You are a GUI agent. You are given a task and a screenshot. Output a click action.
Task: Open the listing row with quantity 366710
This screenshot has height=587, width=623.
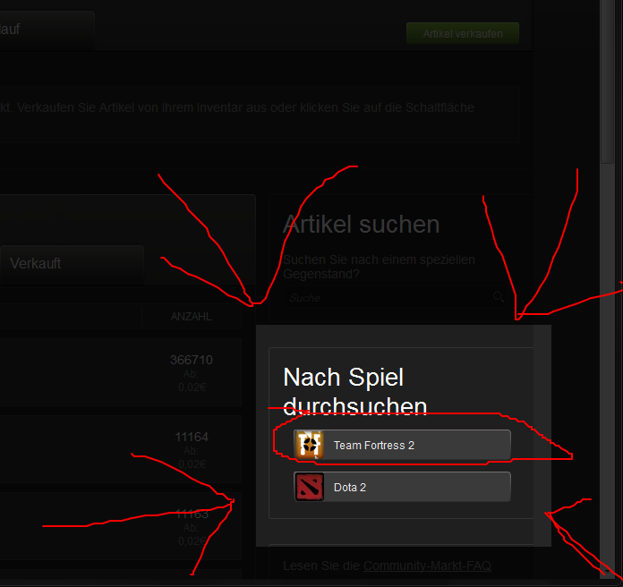[x=121, y=372]
